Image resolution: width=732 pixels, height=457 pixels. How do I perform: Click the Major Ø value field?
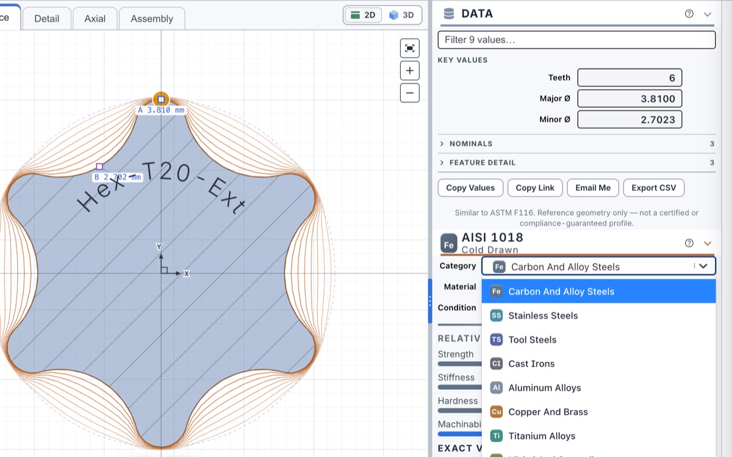tap(630, 99)
